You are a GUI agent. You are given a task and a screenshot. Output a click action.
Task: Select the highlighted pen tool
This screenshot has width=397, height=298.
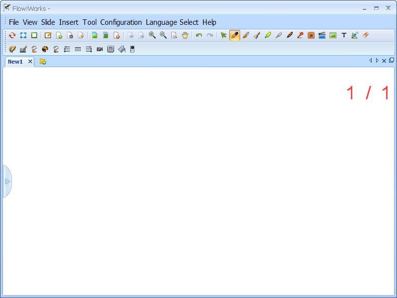[x=235, y=35]
